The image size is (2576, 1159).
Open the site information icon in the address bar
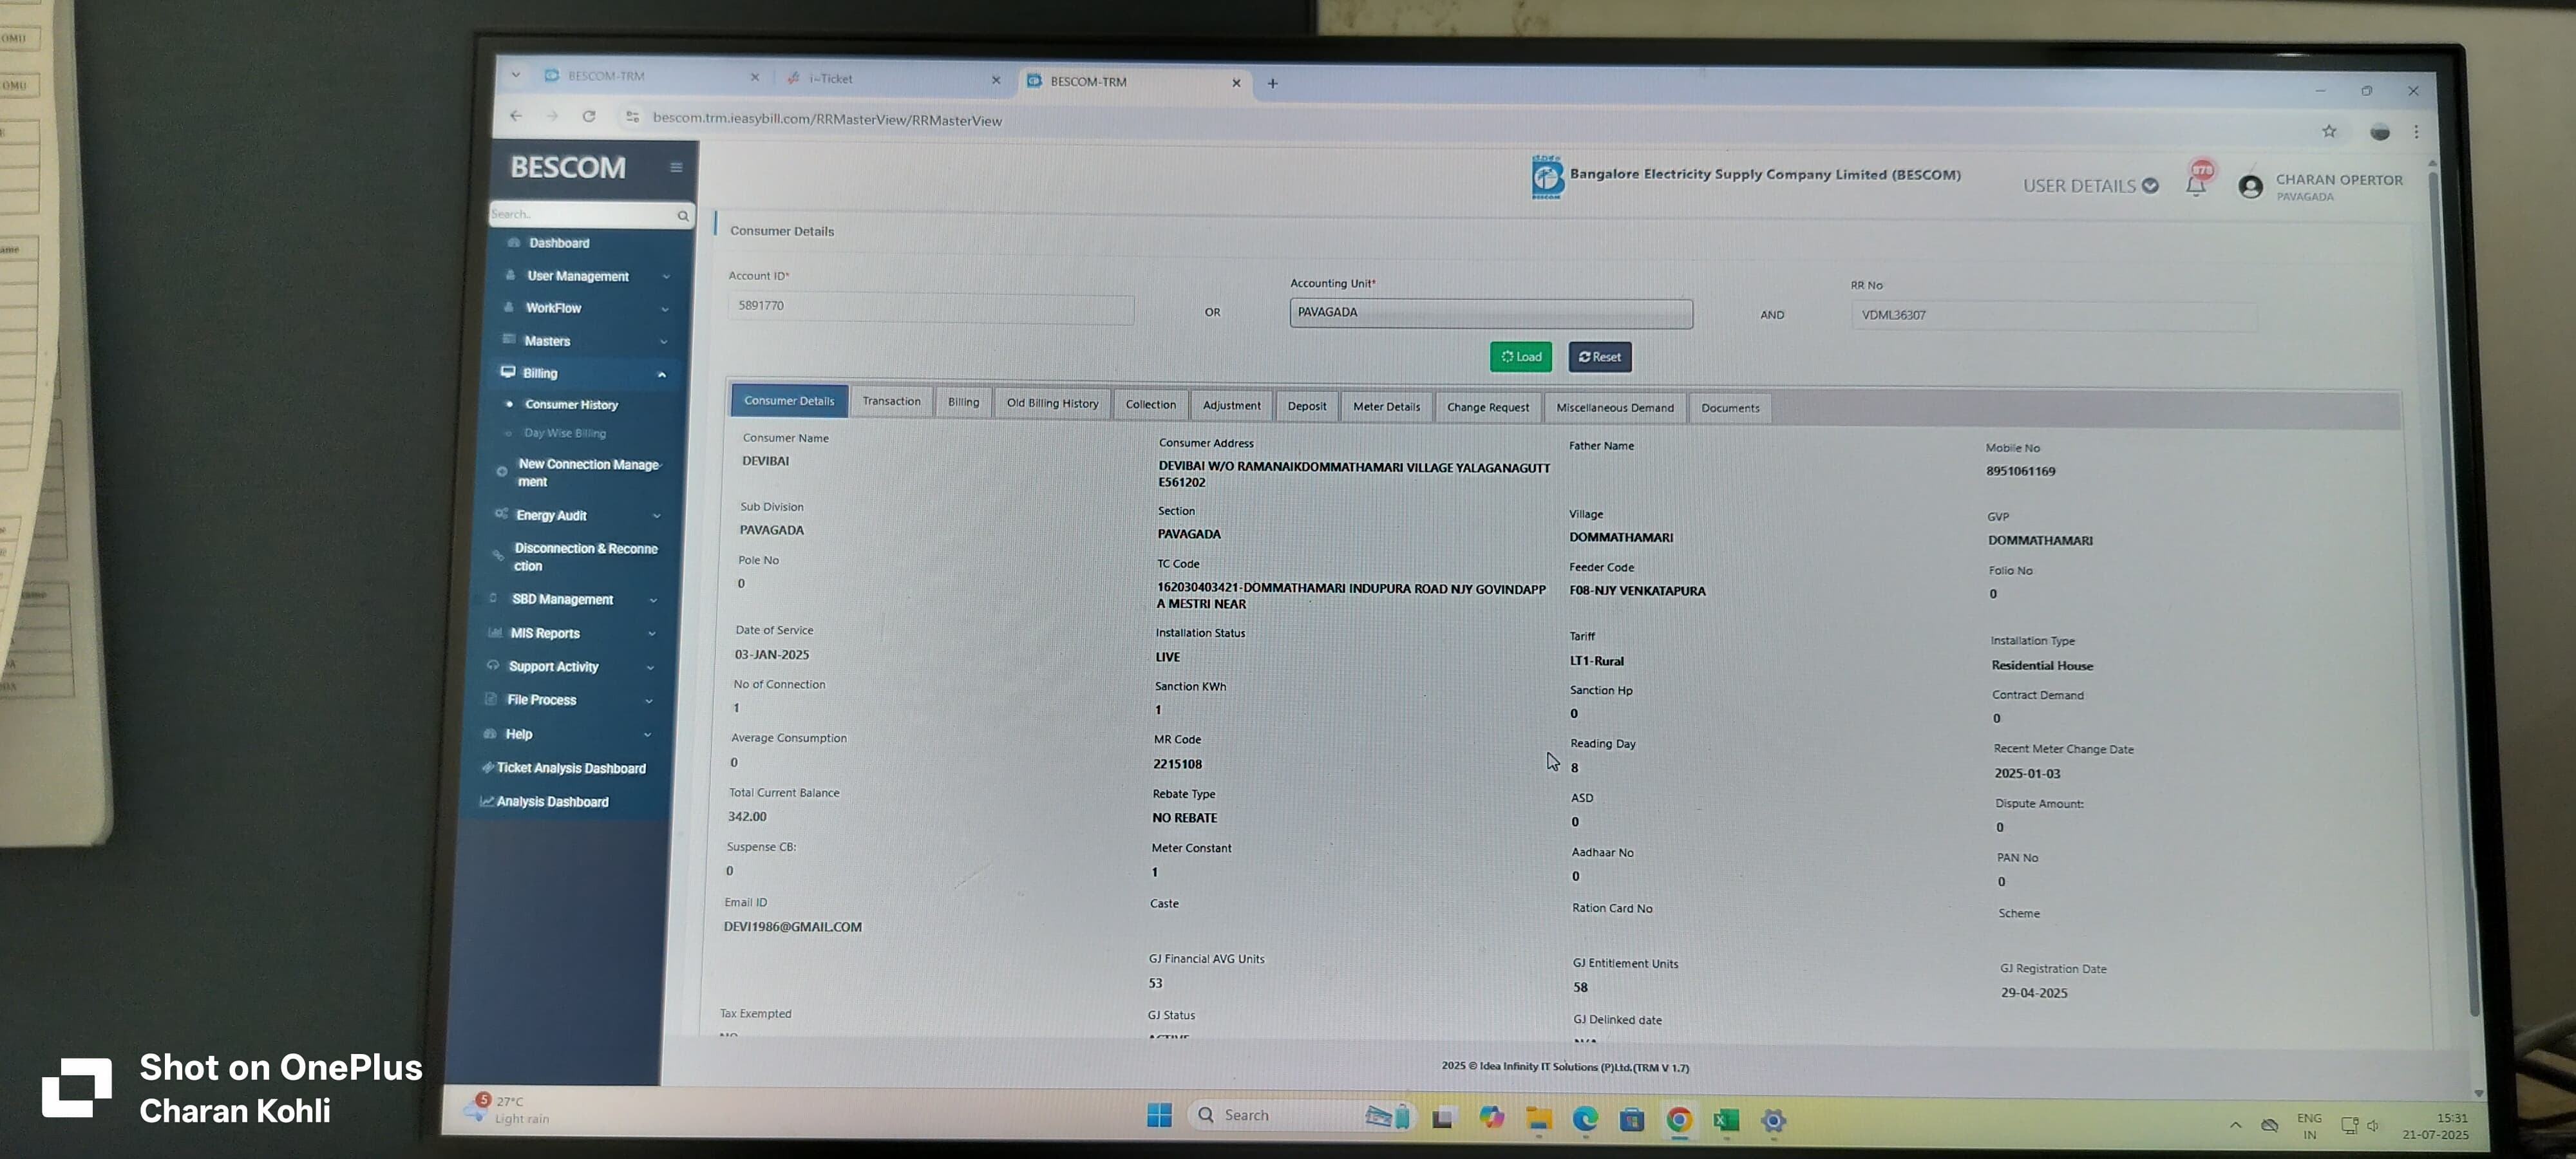(x=632, y=118)
